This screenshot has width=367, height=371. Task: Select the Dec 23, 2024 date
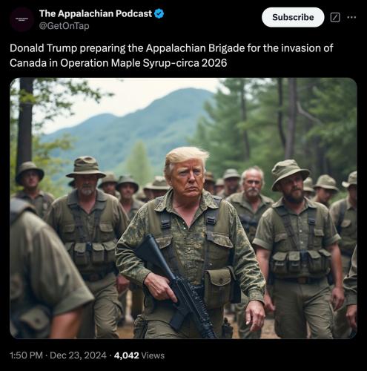[78, 355]
